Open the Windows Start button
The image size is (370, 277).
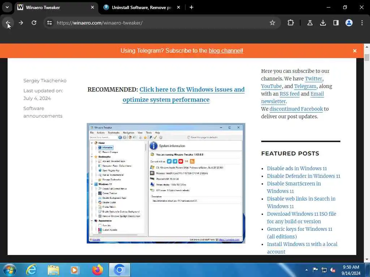pyautogui.click(x=9, y=270)
